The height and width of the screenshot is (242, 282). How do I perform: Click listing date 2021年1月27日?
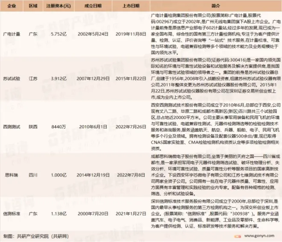(x=131, y=213)
